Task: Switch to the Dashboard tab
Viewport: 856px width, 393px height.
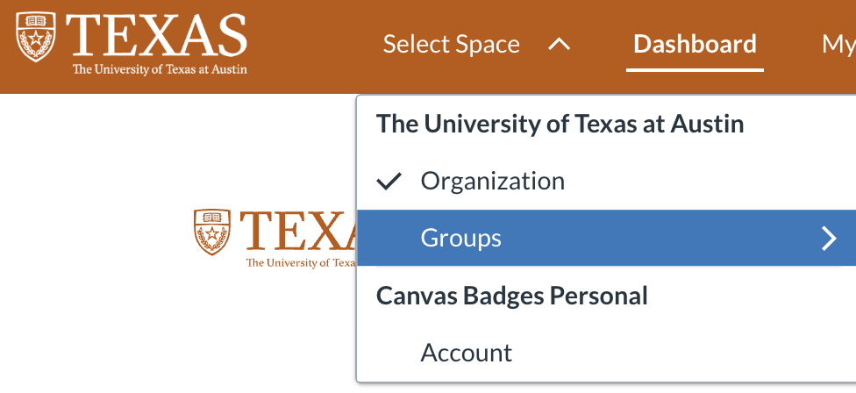Action: coord(695,44)
